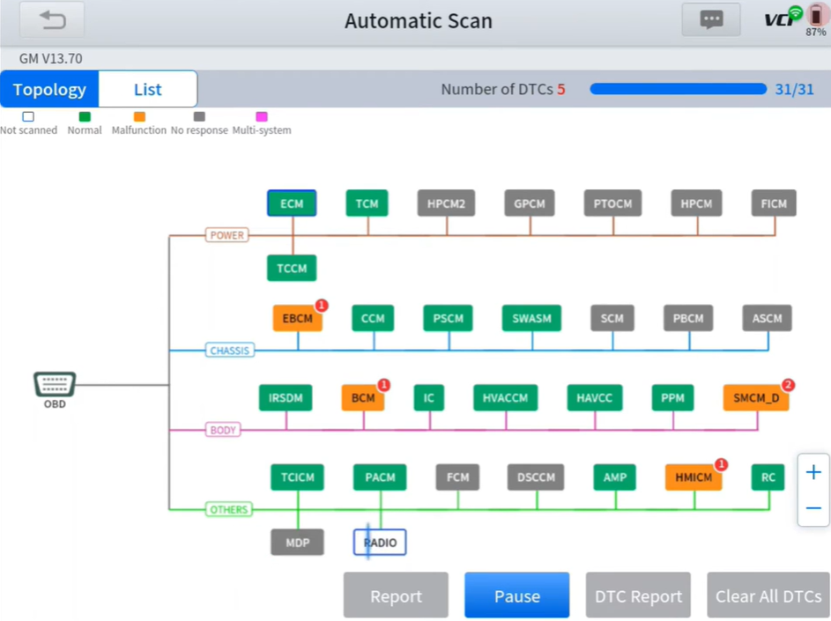Zoom out the topology with minus

(x=813, y=508)
